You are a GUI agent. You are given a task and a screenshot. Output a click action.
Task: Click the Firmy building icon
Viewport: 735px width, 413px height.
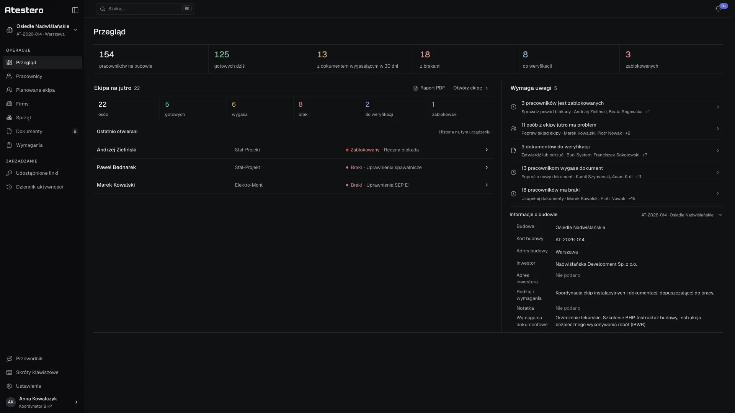pyautogui.click(x=9, y=104)
